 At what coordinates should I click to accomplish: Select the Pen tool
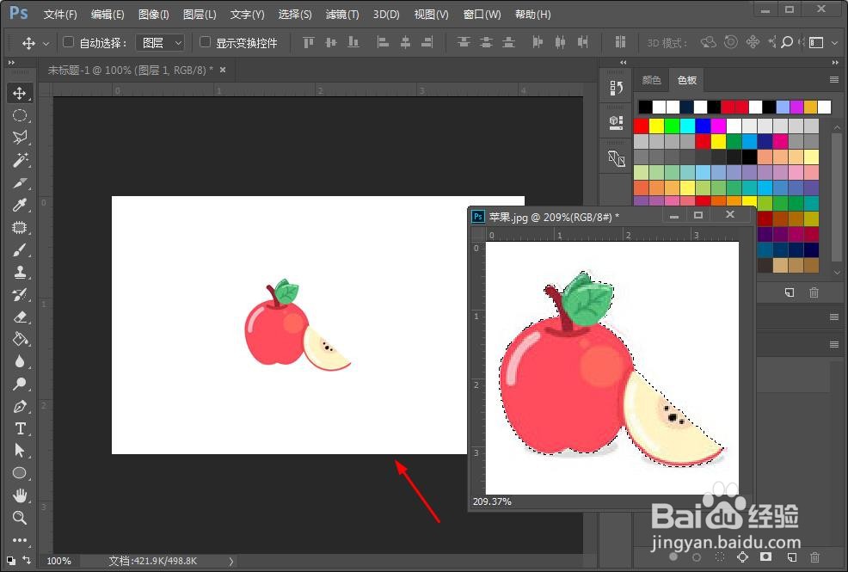[20, 407]
